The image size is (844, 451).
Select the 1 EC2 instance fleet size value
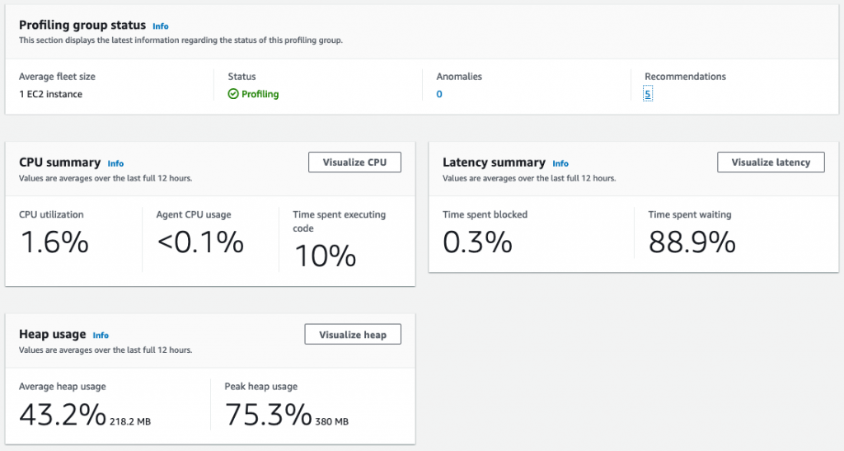tap(50, 94)
